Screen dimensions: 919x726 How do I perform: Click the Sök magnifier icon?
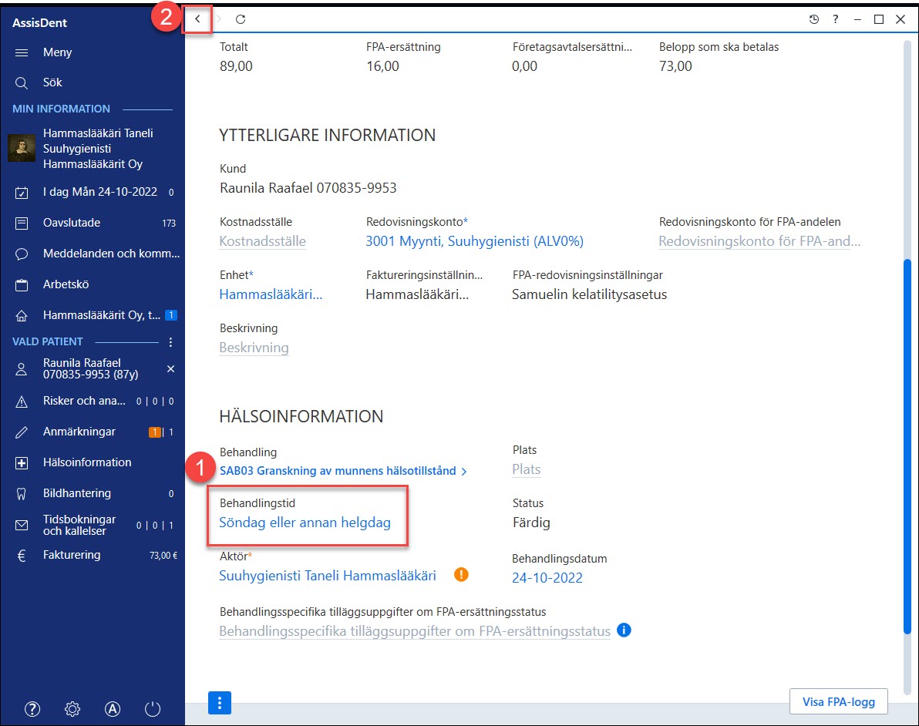pos(22,82)
